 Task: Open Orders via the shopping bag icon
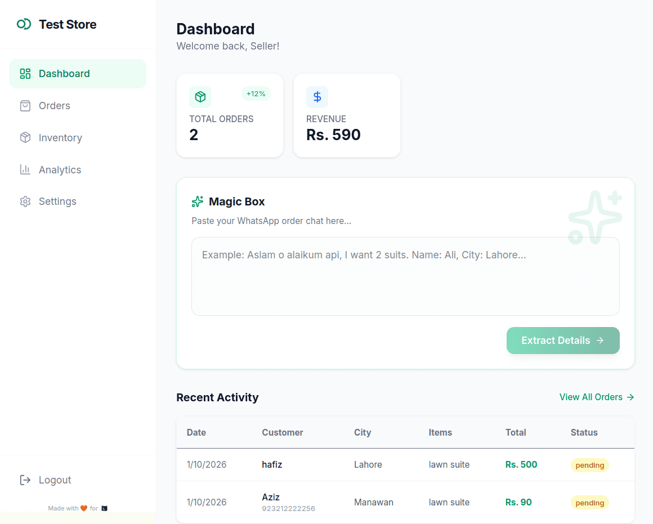point(25,105)
